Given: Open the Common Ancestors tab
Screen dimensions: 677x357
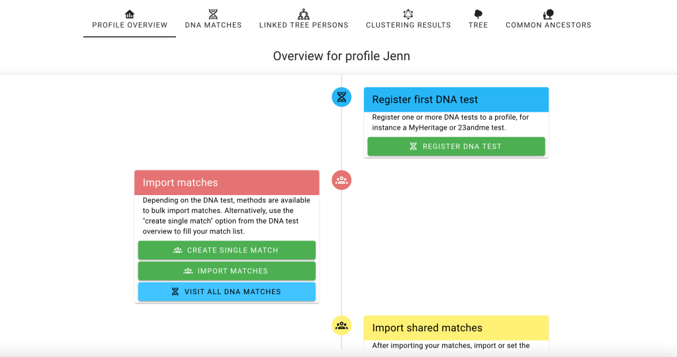Looking at the screenshot, I should click(x=548, y=25).
